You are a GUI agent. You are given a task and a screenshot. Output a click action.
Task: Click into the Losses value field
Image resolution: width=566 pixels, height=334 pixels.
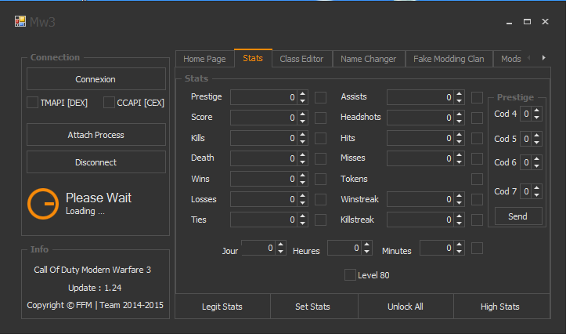(264, 199)
